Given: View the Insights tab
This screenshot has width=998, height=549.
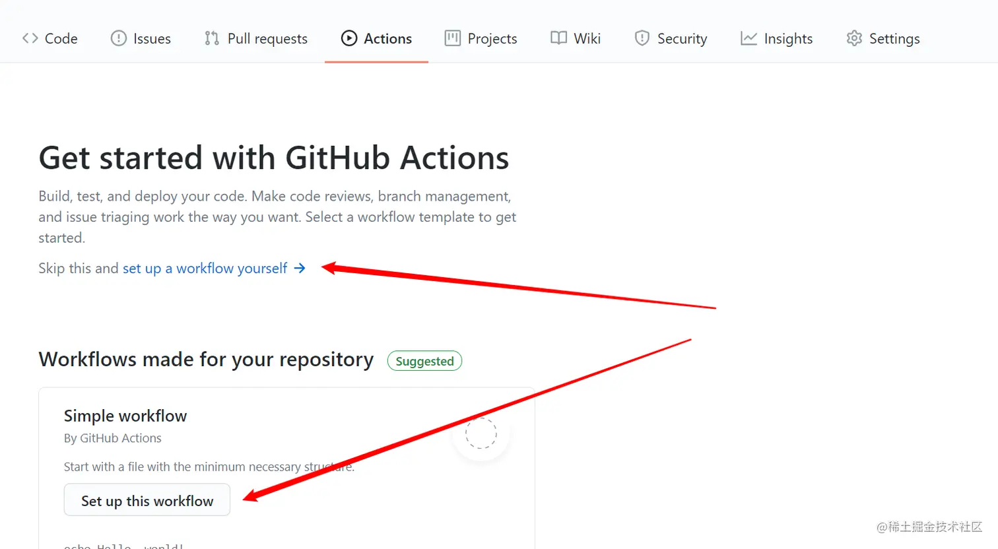Looking at the screenshot, I should (776, 38).
